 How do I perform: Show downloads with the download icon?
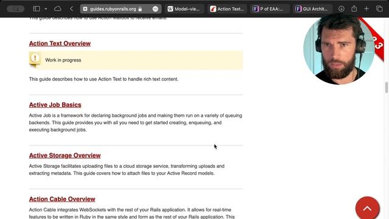click(342, 9)
